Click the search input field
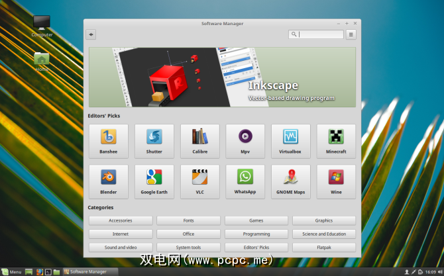 [x=316, y=34]
